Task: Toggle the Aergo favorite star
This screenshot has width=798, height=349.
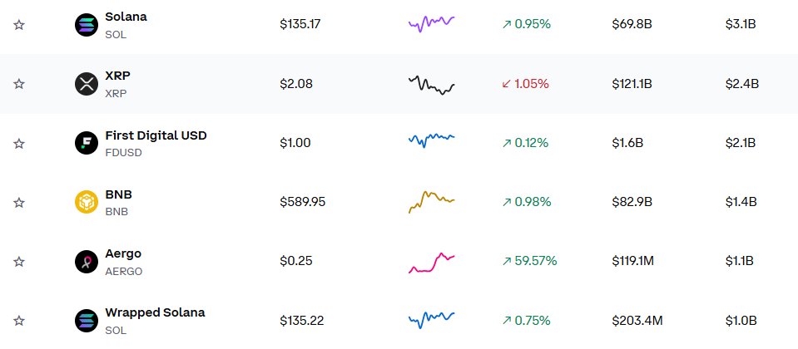Action: click(x=19, y=262)
